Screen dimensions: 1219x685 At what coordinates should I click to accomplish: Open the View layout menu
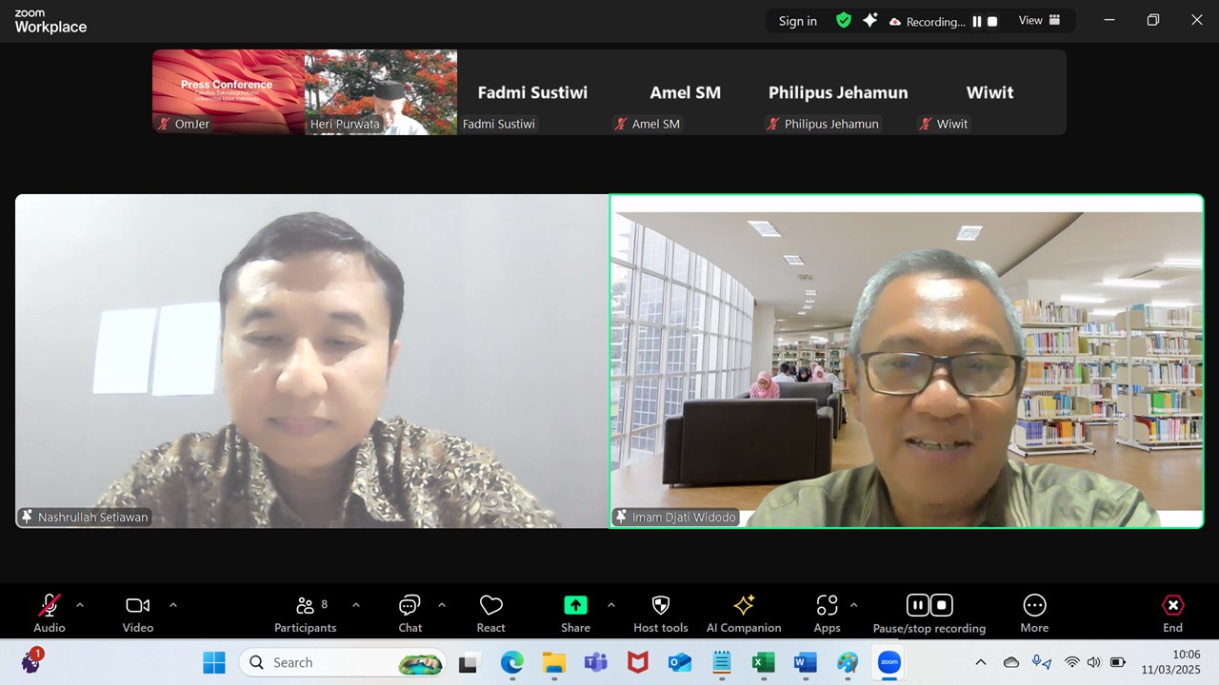tap(1039, 20)
